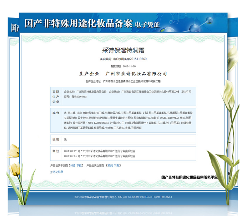Click the 说明 row label
This screenshot has height=216, width=247.
[x=56, y=140]
